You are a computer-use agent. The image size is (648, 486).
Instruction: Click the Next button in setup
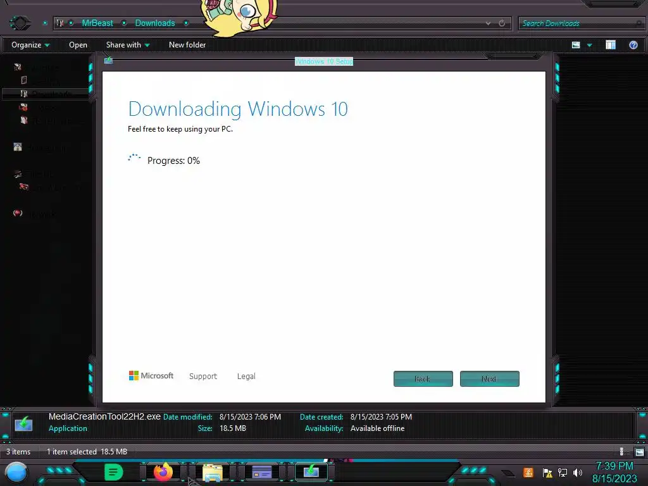(x=490, y=378)
